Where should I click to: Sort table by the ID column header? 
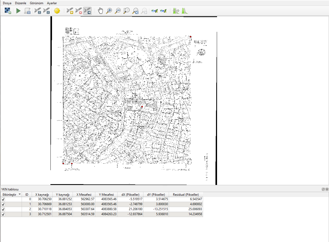27,195
